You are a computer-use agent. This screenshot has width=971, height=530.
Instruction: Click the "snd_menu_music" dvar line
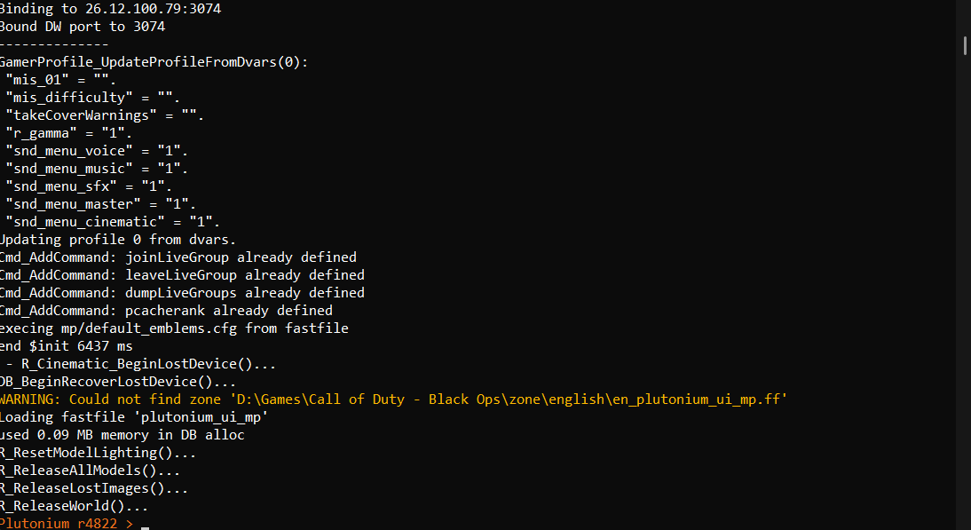97,169
